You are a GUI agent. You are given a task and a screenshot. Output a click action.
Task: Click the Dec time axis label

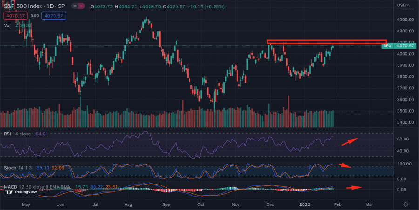(270, 204)
